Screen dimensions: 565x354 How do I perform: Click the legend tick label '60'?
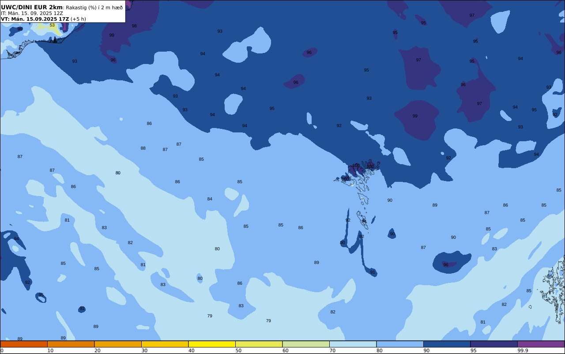click(x=286, y=350)
